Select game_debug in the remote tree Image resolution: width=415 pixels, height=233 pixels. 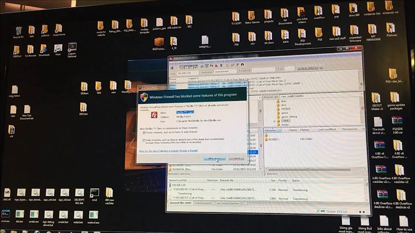tap(289, 116)
